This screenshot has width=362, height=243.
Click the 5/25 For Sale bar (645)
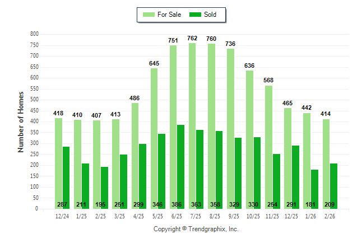click(154, 138)
